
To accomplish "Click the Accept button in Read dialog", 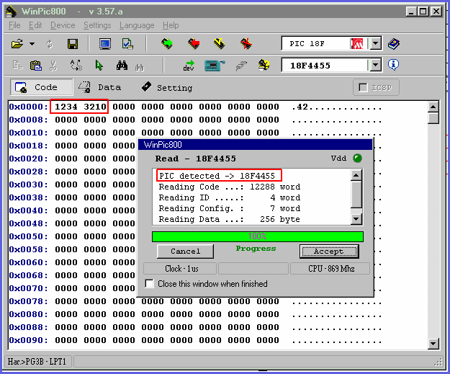I will click(329, 251).
